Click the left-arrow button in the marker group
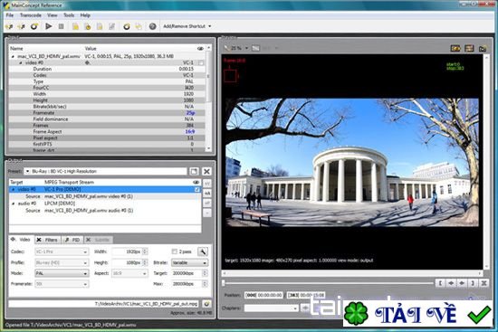The image size is (498, 332). click(462, 283)
